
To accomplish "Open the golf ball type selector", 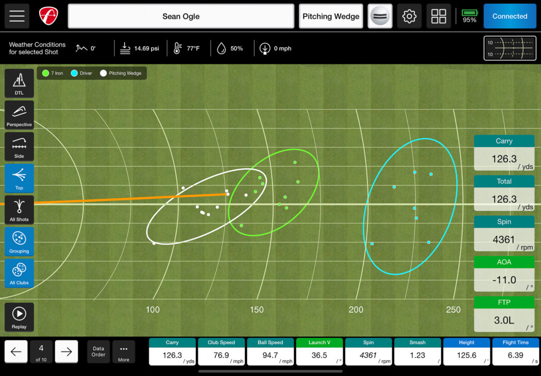I will click(380, 16).
